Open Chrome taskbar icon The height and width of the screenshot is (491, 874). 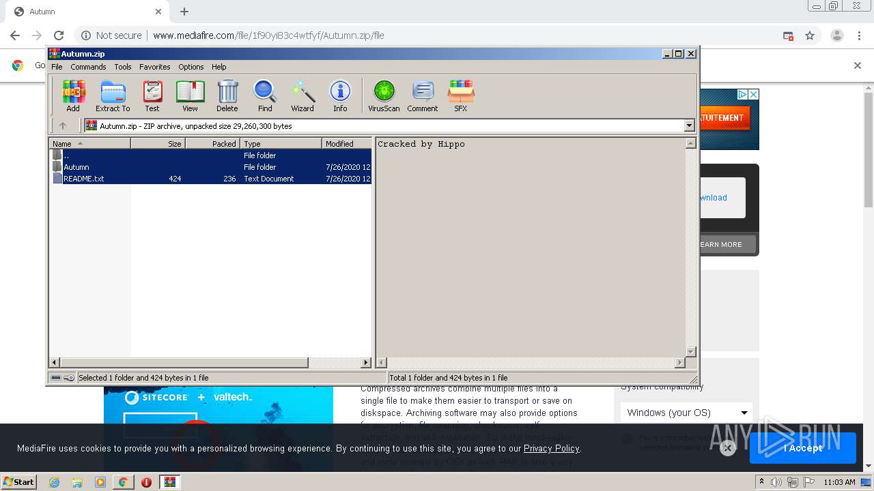123,482
